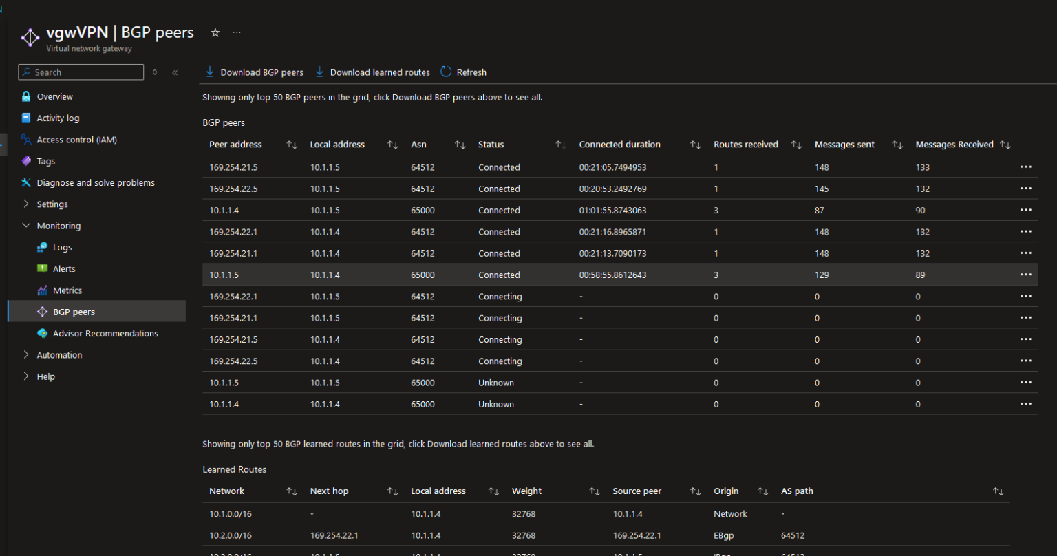Open the Alerts monitoring panel
The height and width of the screenshot is (556, 1057).
pos(63,268)
